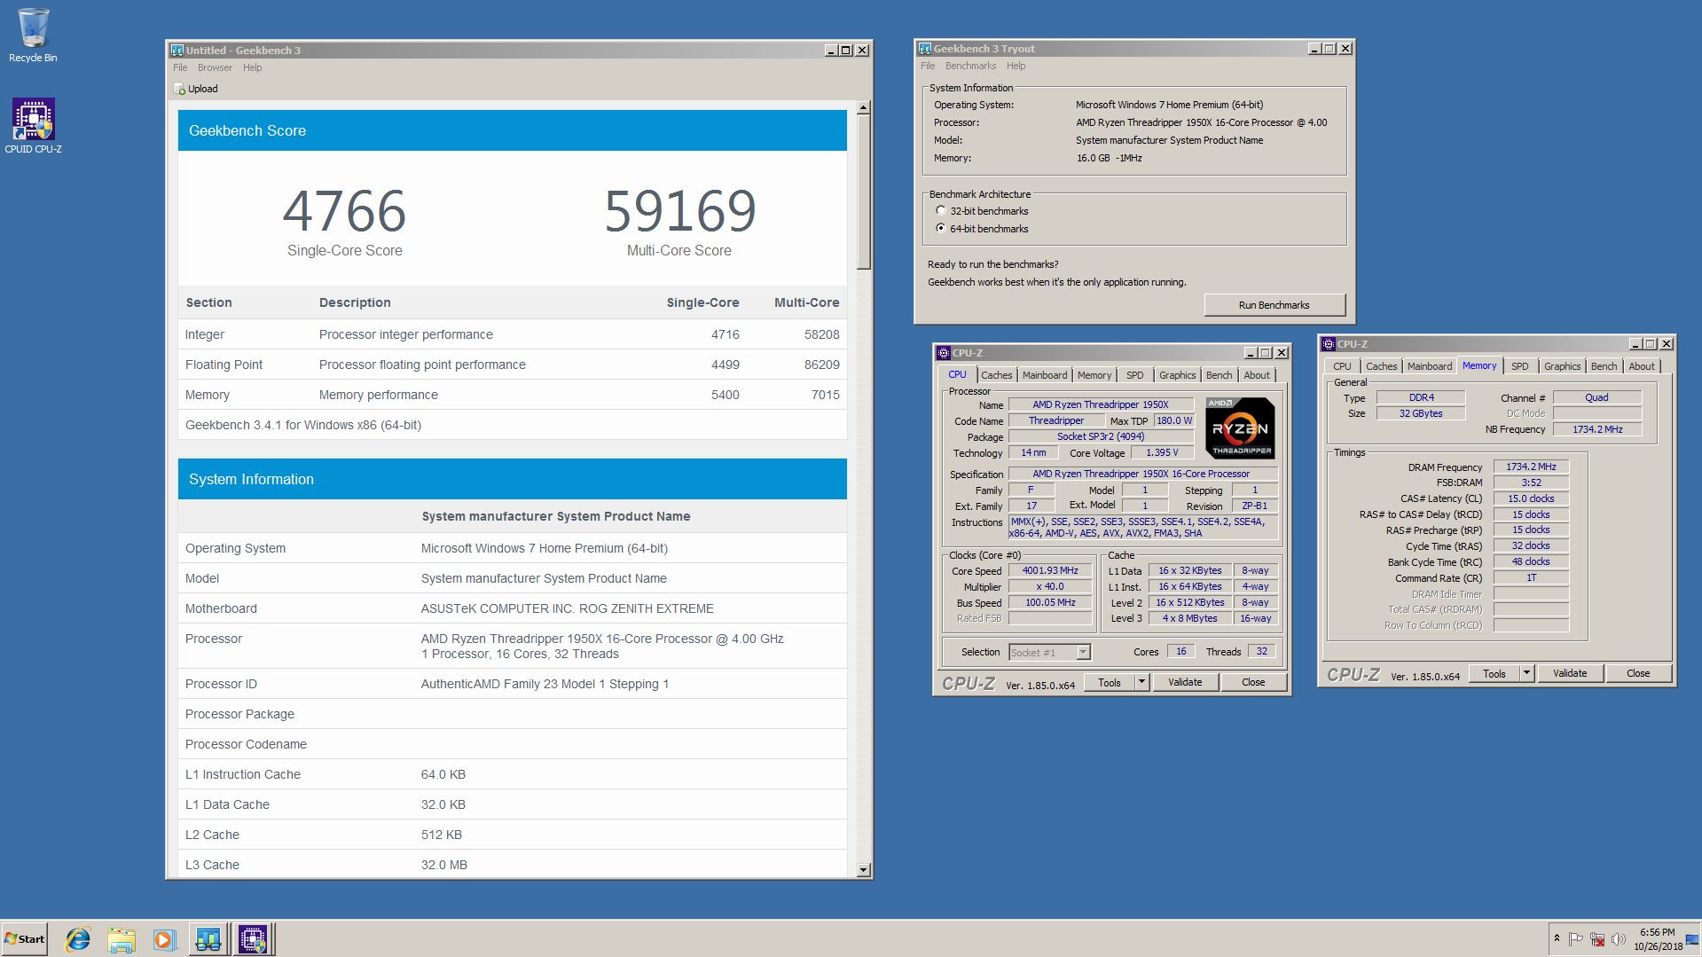
Task: Close the Memory-tab CPU-Z window with the X
Action: coord(1667,344)
